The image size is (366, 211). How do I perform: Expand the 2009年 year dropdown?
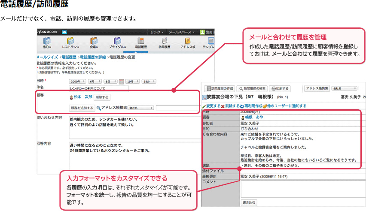(x=77, y=81)
